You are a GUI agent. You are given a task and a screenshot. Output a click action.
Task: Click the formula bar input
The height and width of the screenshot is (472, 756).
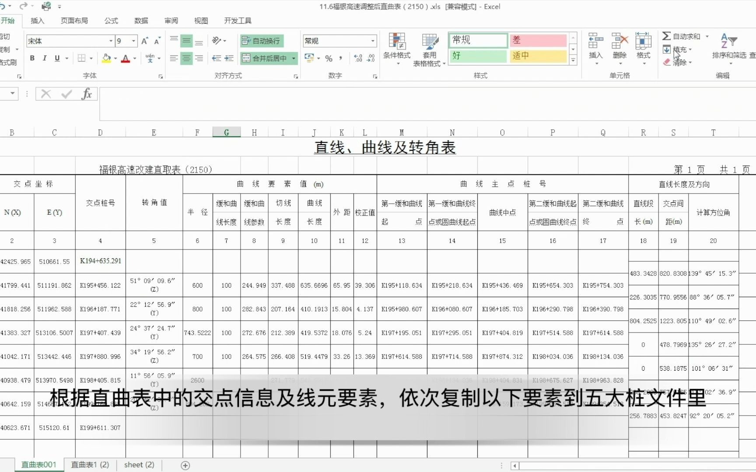pos(427,104)
